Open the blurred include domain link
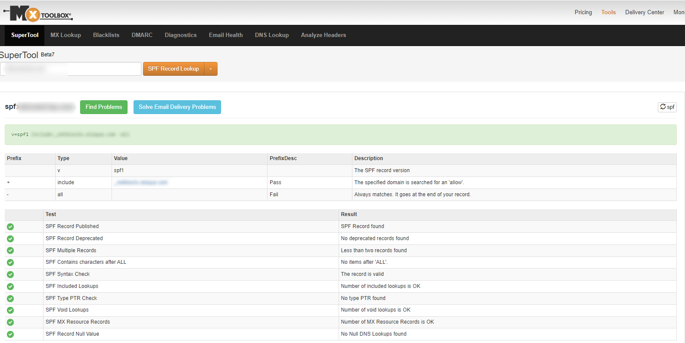Image resolution: width=685 pixels, height=343 pixels. 142,182
